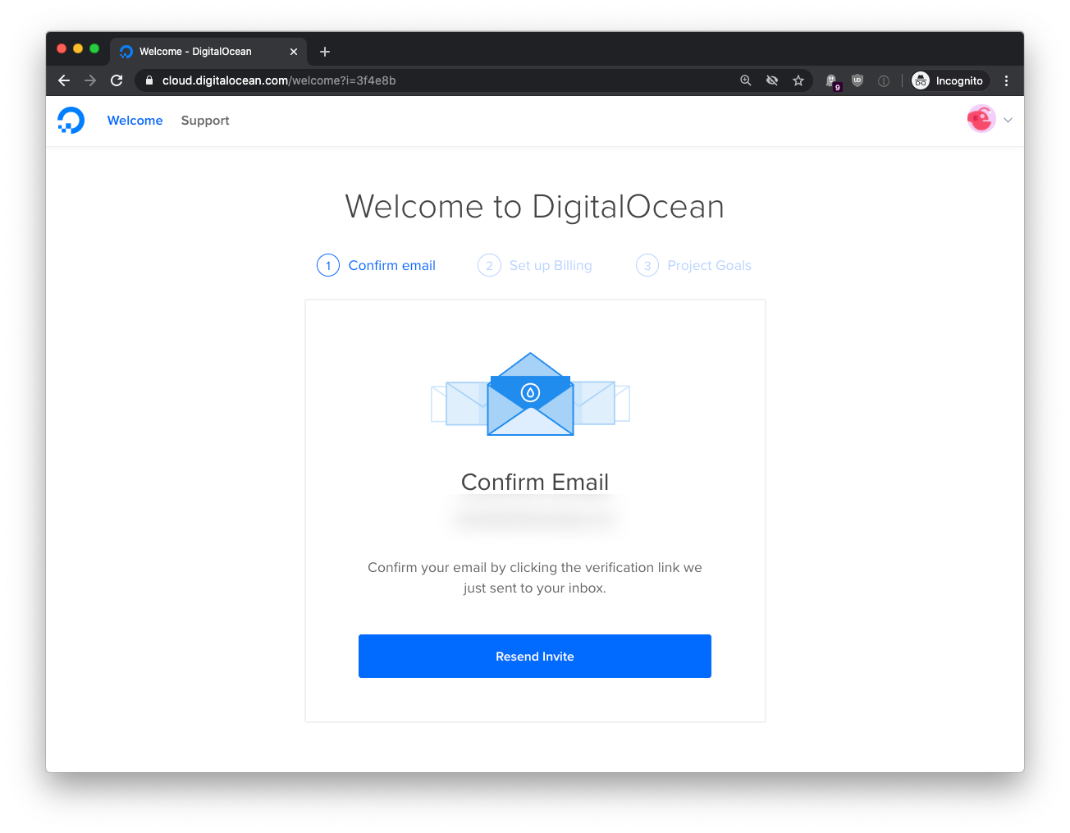Screen dimensions: 1070x833
Task: Click the red close window button
Action: pos(62,48)
